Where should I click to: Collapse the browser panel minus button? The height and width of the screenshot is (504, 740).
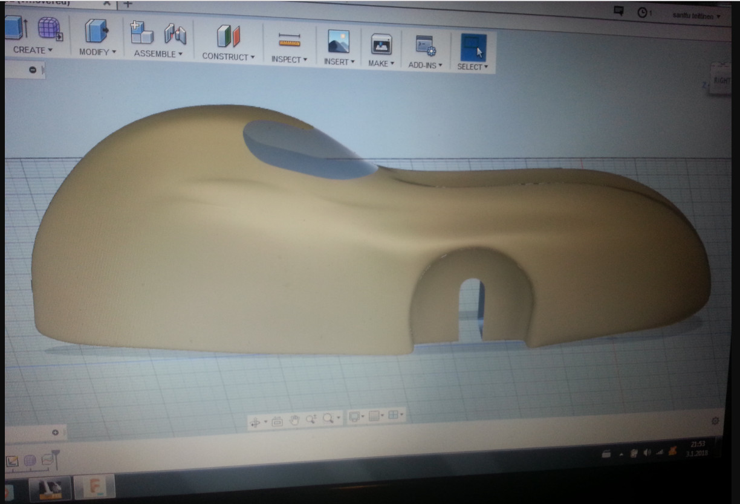33,70
